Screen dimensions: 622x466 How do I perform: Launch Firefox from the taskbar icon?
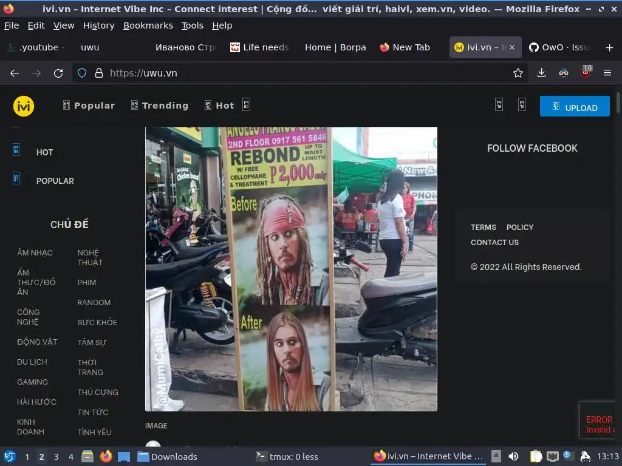coord(106,456)
